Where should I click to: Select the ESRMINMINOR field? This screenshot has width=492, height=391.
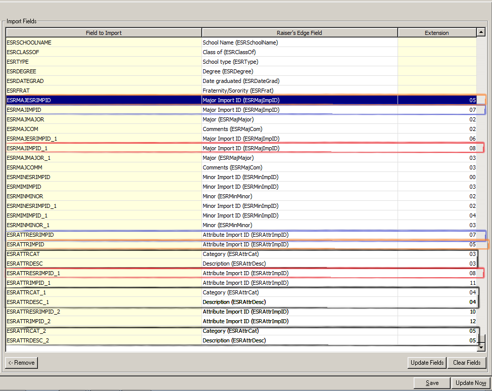(104, 196)
